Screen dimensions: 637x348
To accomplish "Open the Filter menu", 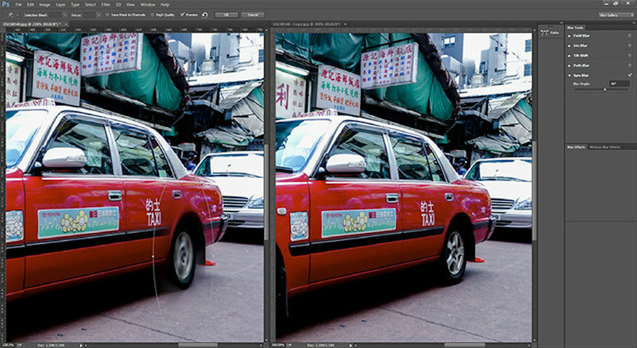I will click(106, 5).
